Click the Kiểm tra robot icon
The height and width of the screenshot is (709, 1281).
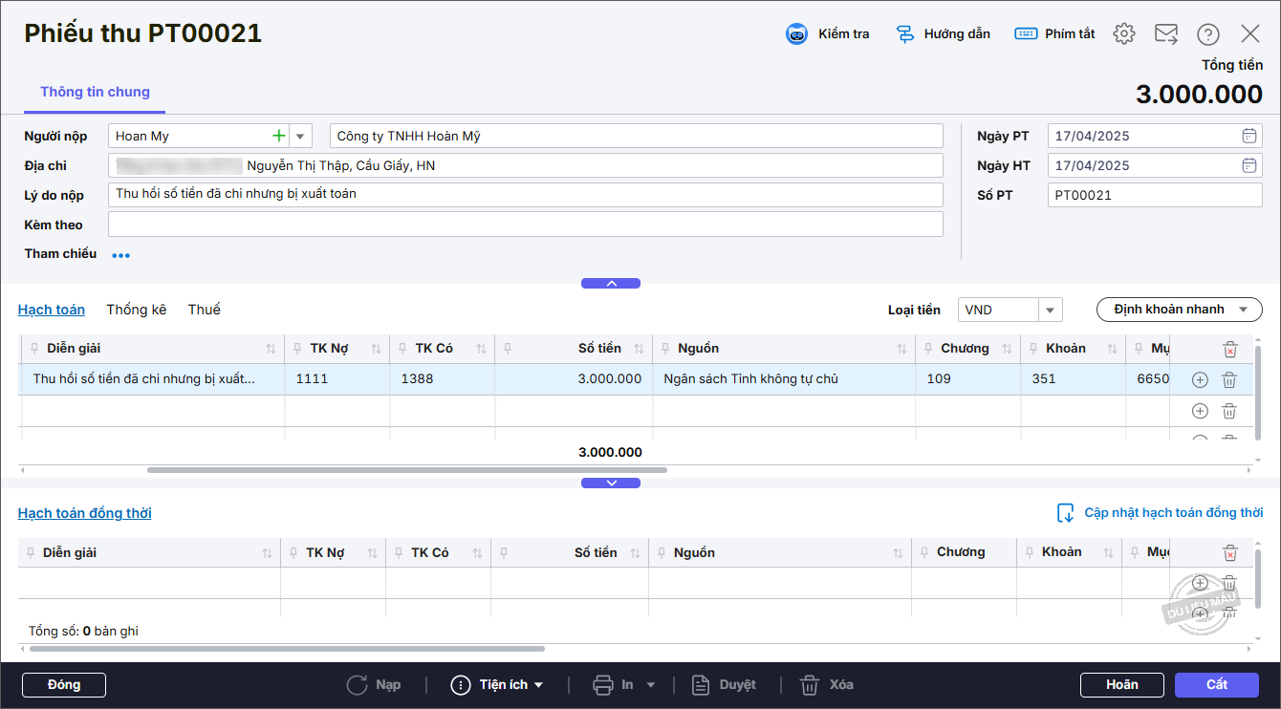click(796, 34)
